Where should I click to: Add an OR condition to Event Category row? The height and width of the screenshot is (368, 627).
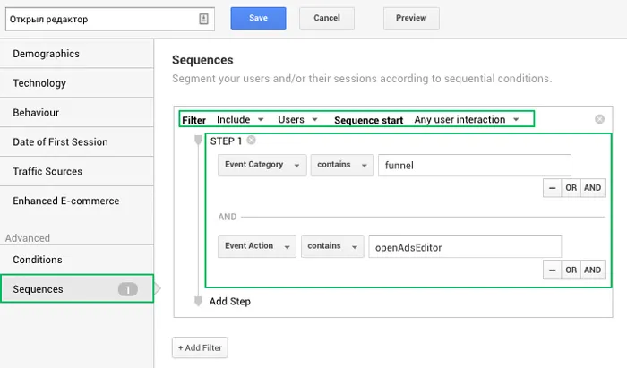[571, 188]
